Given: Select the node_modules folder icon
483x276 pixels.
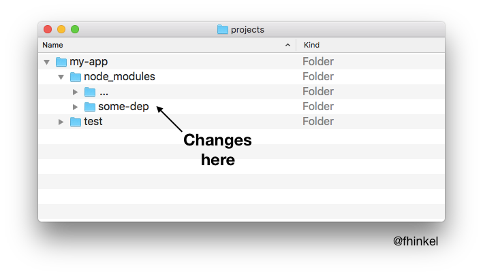Looking at the screenshot, I should (76, 77).
